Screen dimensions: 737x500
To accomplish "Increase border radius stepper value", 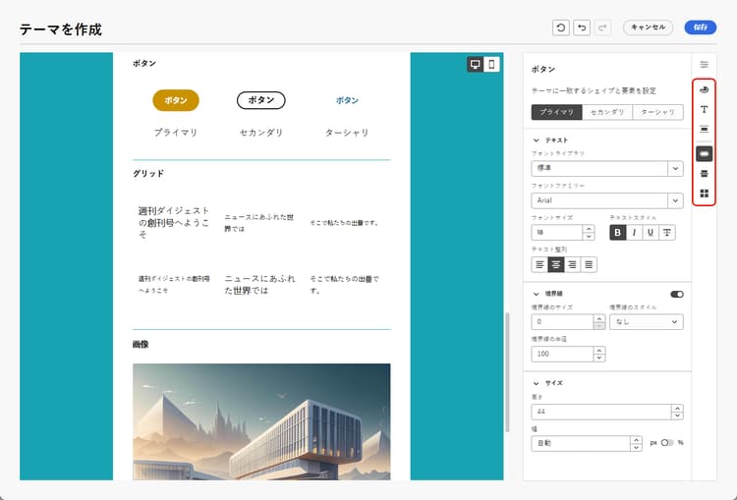I will coord(598,350).
